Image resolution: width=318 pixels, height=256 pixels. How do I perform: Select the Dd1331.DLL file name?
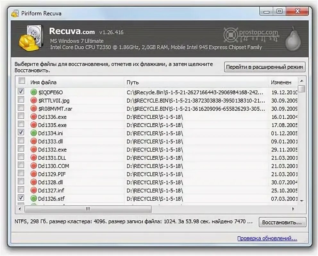pos(52,158)
